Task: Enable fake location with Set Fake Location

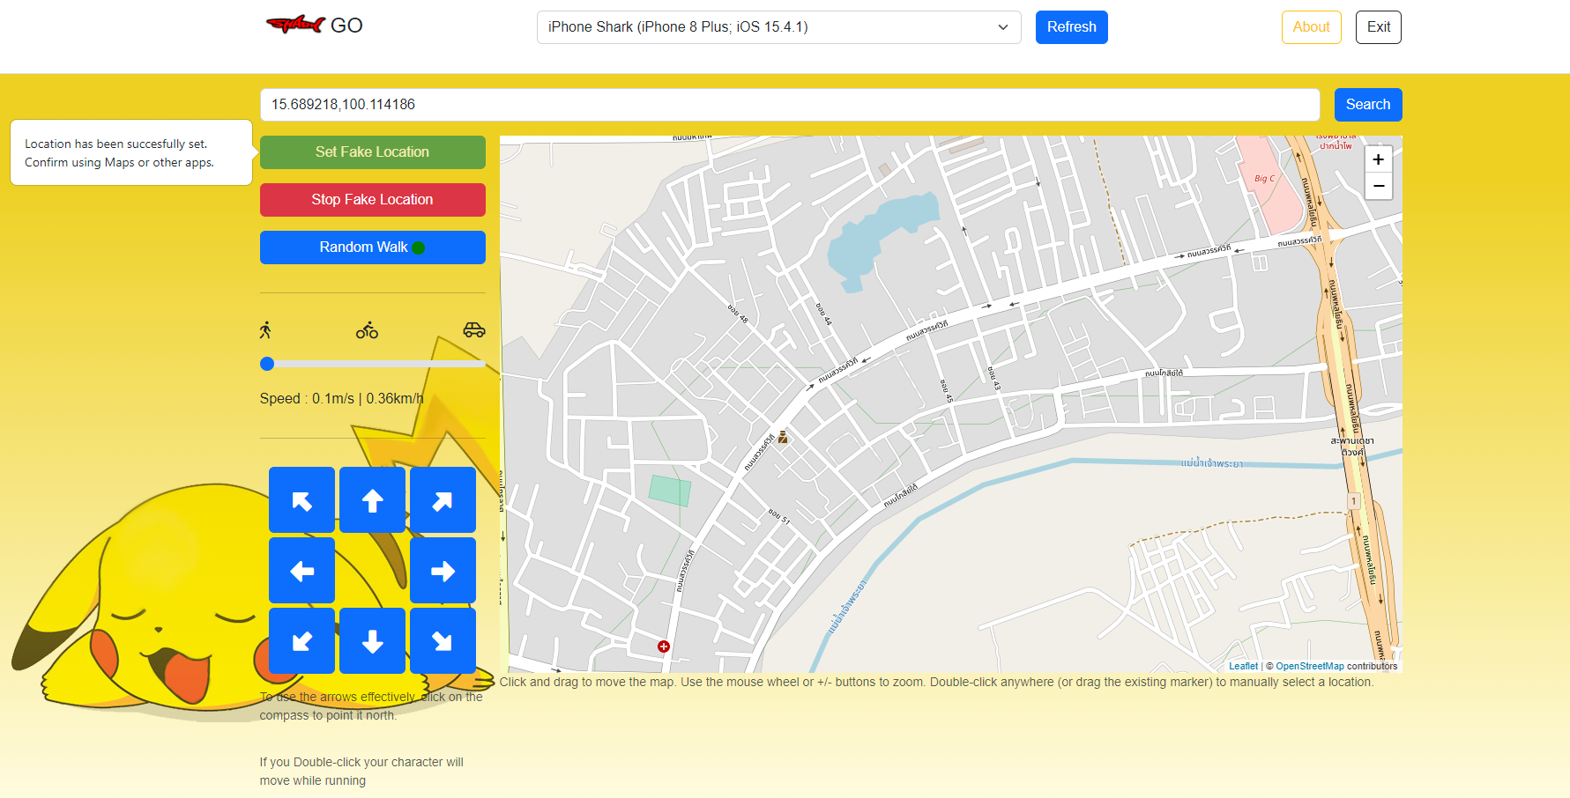Action: (x=372, y=151)
